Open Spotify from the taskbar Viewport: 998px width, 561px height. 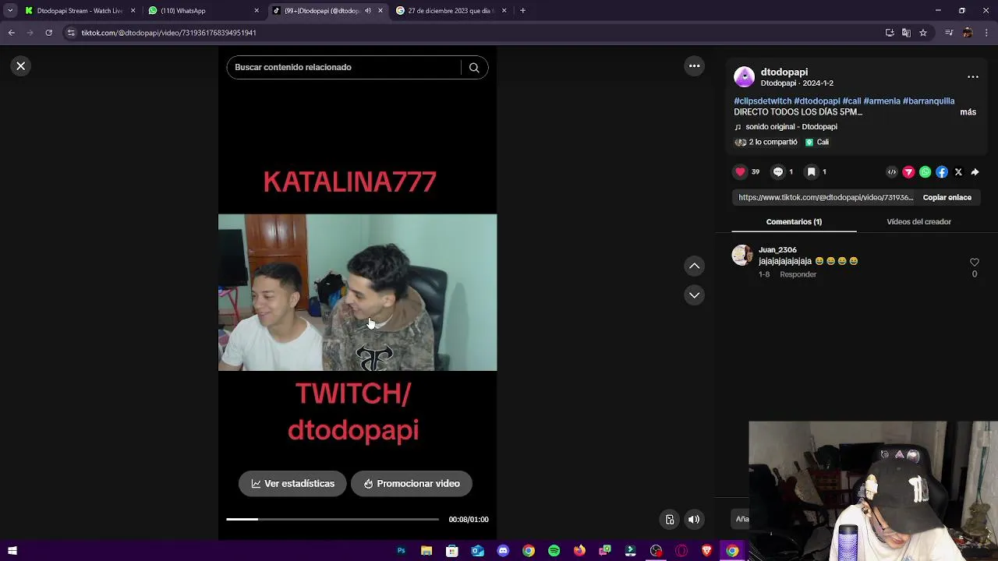tap(554, 551)
